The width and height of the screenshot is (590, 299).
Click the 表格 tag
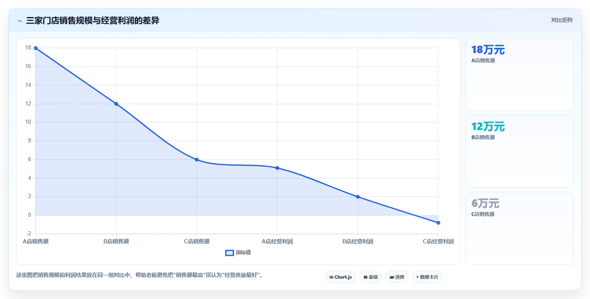[370, 277]
